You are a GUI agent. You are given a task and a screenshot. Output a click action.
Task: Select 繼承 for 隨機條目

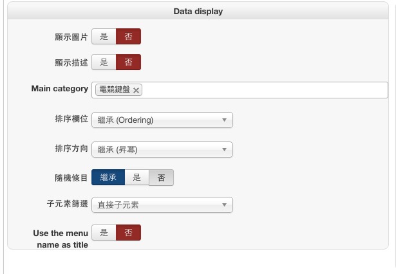108,178
